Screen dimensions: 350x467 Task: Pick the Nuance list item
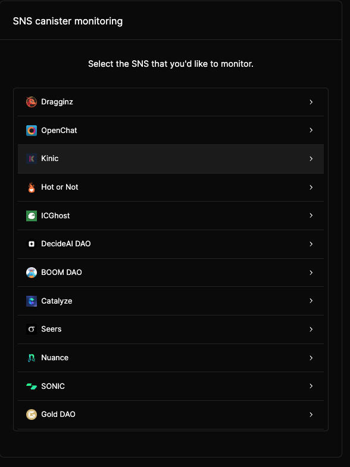(171, 358)
